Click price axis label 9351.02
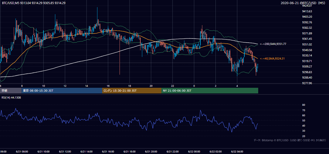This screenshot has width=329, height=154. pos(307,44)
